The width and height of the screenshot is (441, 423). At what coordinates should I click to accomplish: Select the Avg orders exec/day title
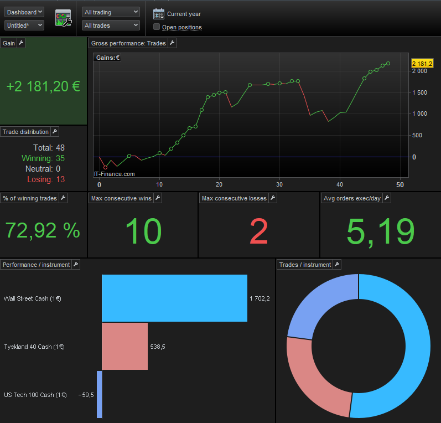pos(352,198)
